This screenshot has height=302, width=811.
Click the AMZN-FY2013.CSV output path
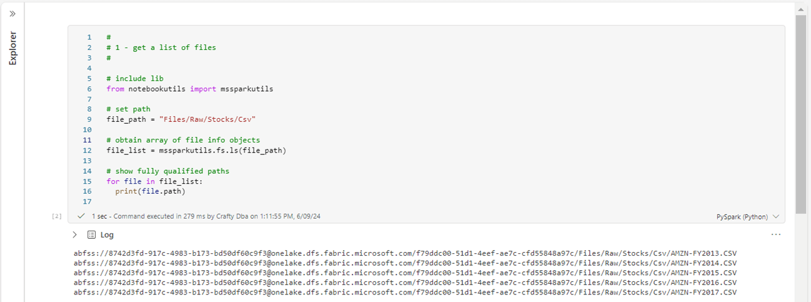(405, 253)
